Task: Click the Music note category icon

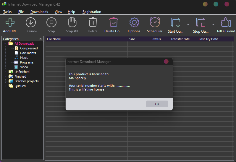Action: (x=17, y=58)
